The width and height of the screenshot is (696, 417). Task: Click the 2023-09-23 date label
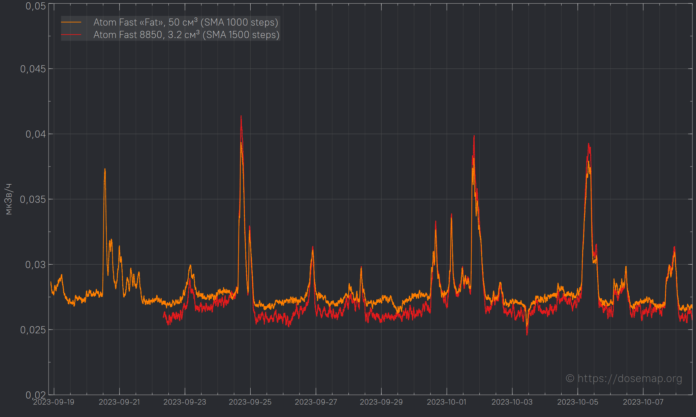click(185, 402)
